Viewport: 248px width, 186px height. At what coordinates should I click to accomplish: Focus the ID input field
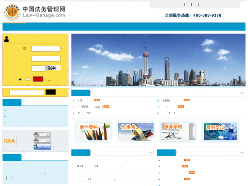point(46,49)
